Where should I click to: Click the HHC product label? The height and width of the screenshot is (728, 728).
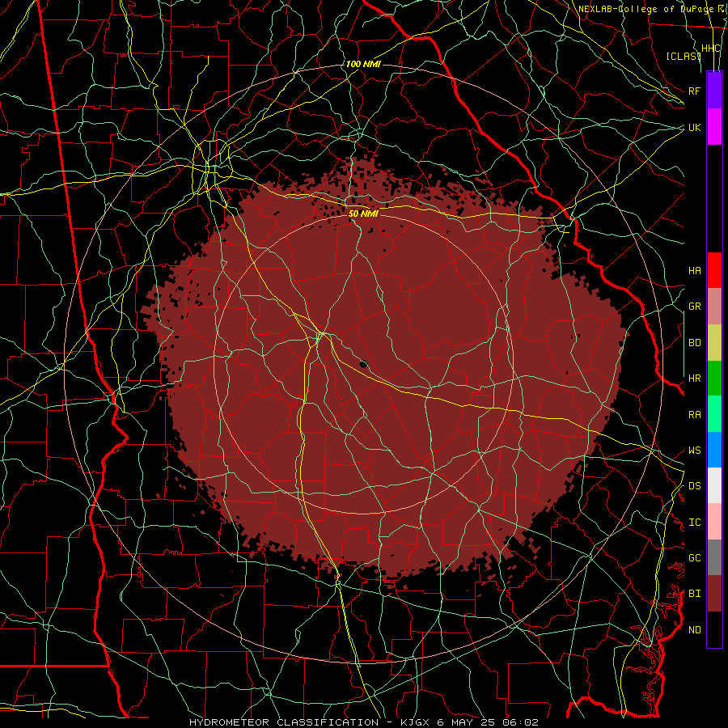(x=711, y=49)
